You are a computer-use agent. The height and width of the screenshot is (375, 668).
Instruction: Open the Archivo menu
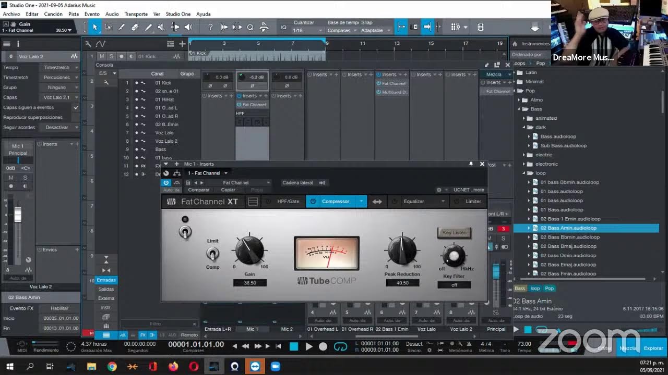click(11, 14)
